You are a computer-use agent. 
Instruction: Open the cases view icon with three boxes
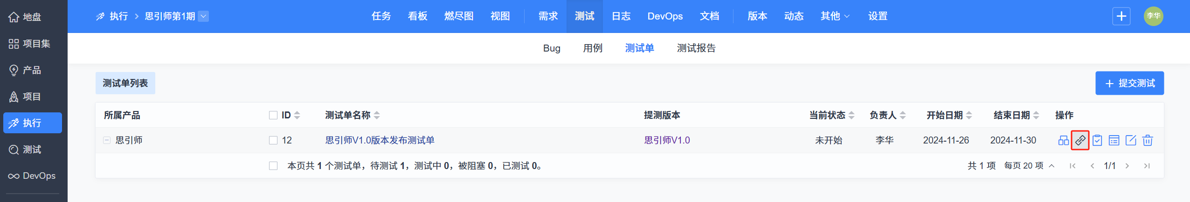[1063, 140]
